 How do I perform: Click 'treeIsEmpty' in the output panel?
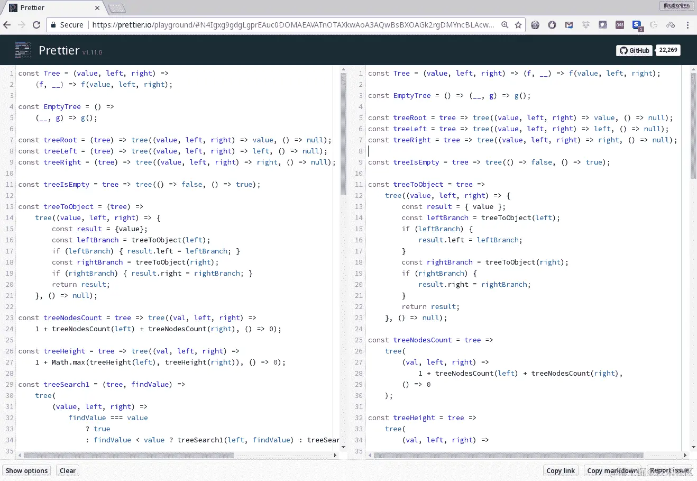point(416,162)
